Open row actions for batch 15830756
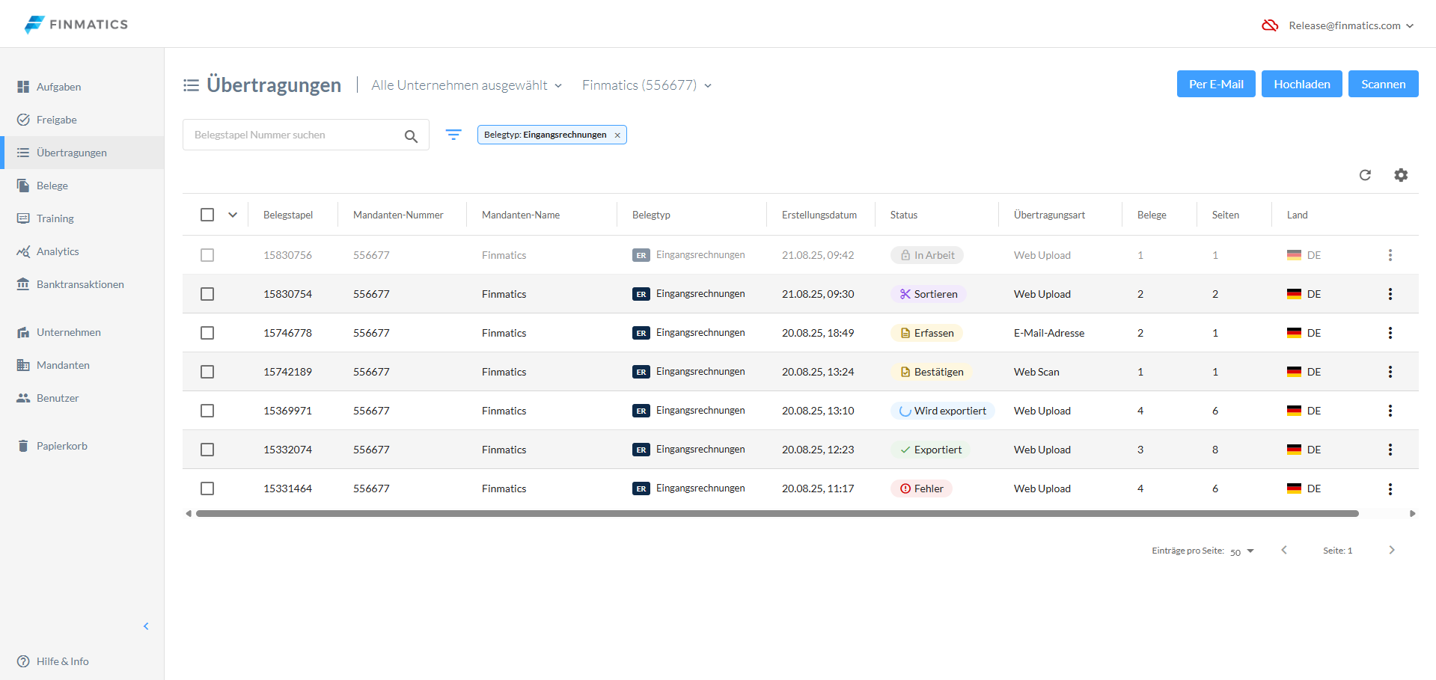This screenshot has height=680, width=1436. [x=1390, y=255]
